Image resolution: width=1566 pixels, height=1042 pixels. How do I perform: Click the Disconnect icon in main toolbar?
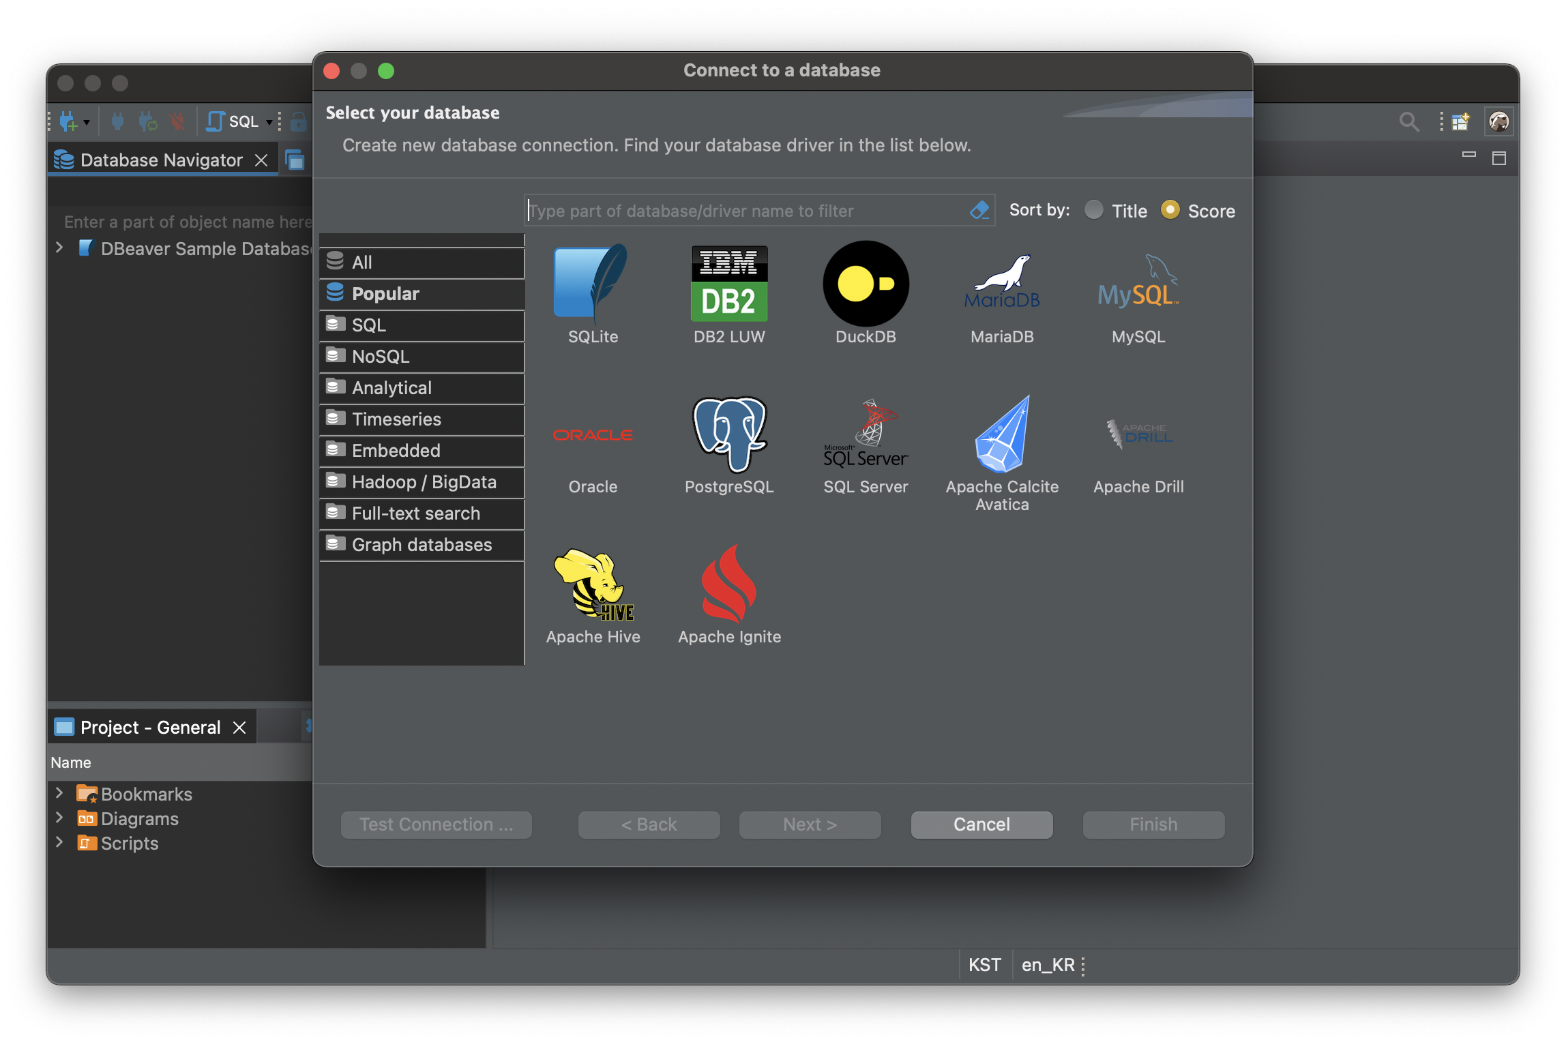[x=177, y=122]
